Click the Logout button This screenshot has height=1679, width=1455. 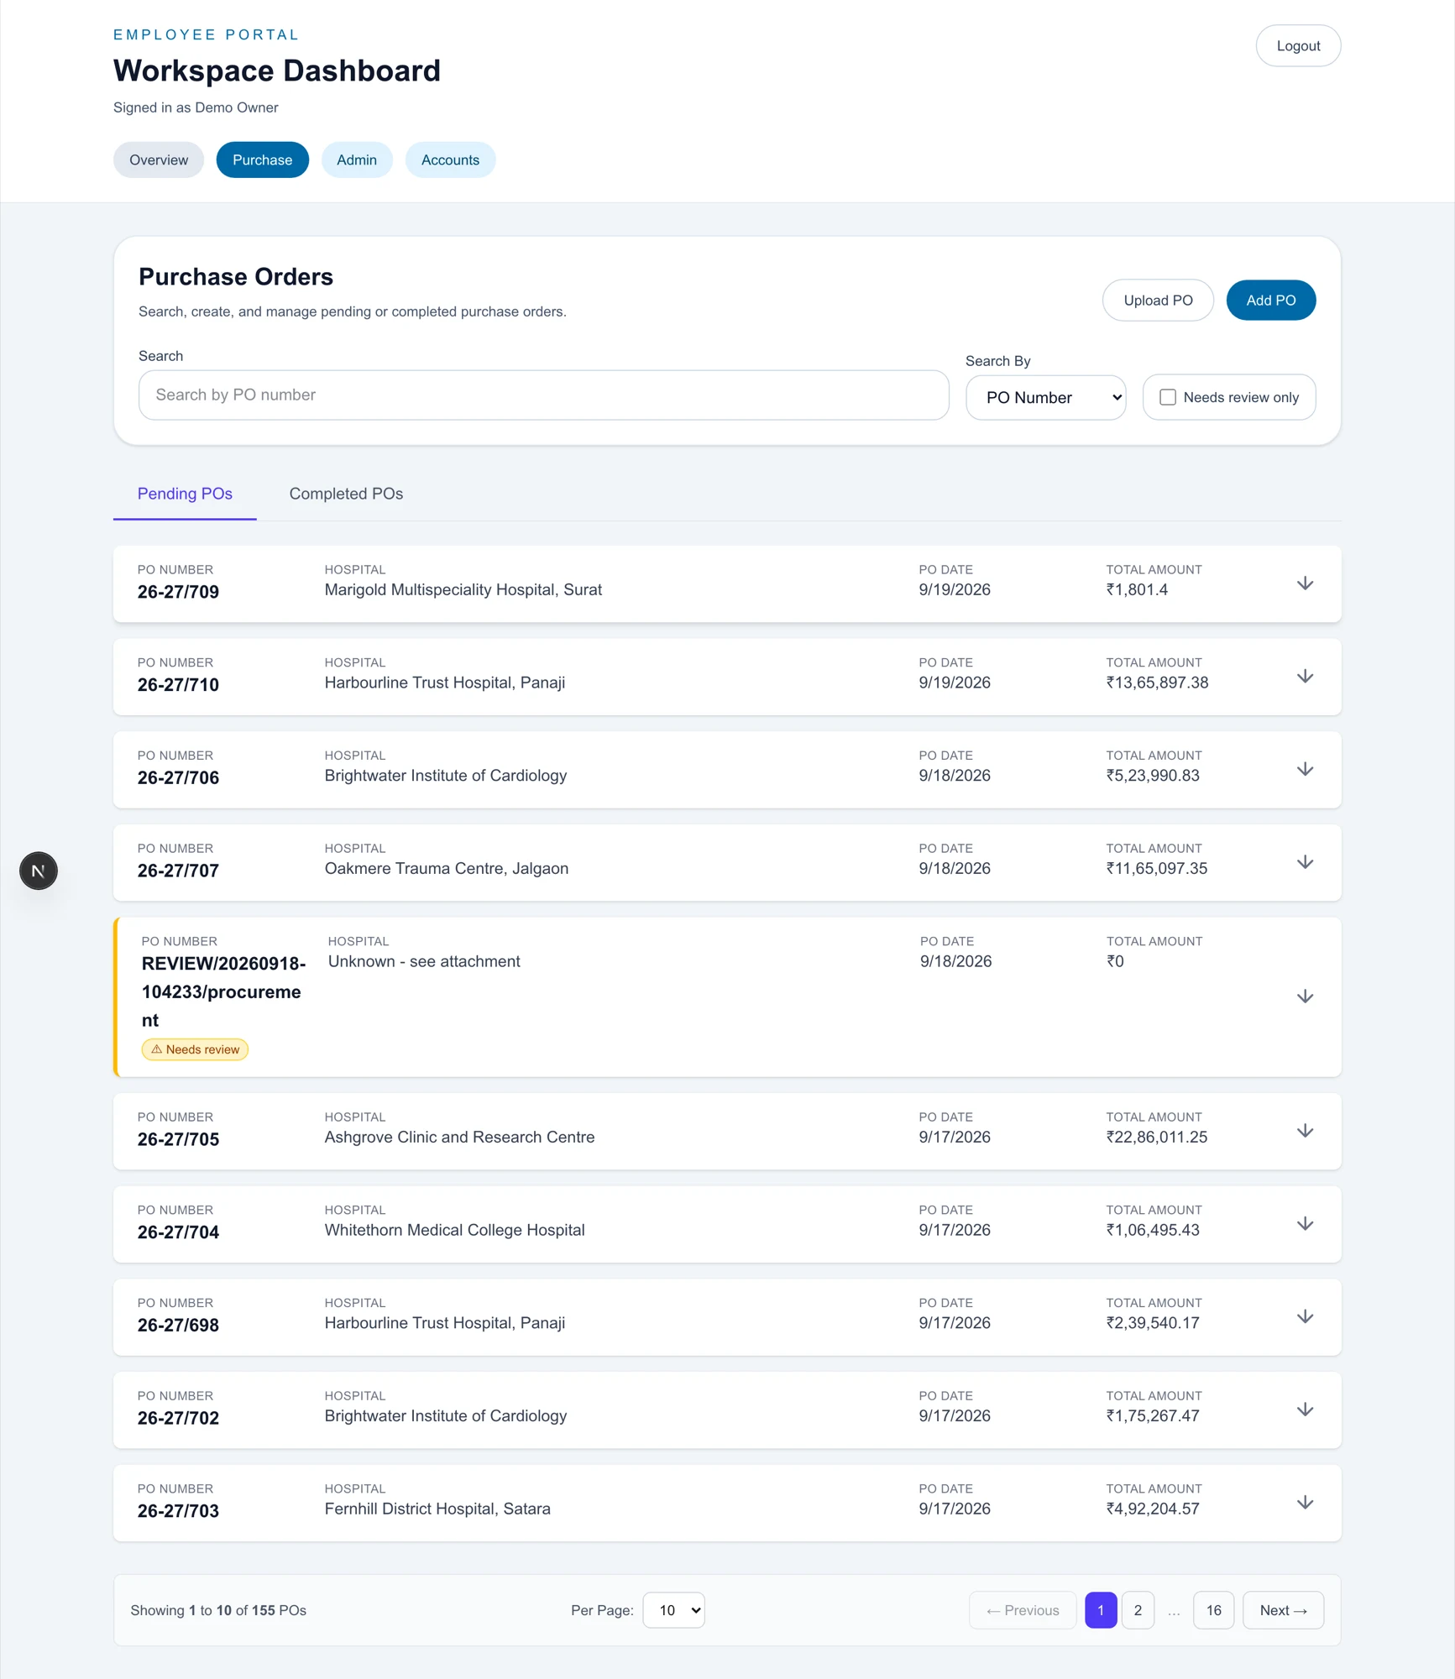point(1298,45)
